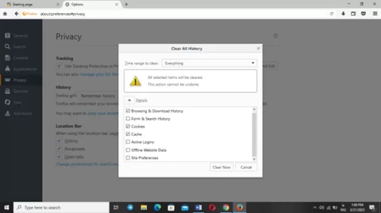Open the Pocket shield icon
The image size is (381, 213).
[x=363, y=14]
